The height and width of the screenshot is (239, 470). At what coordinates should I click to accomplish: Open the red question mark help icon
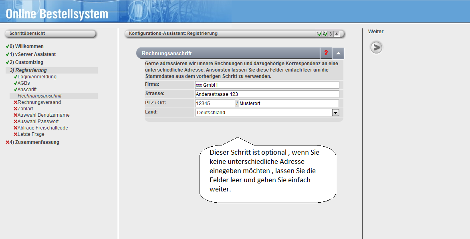326,53
